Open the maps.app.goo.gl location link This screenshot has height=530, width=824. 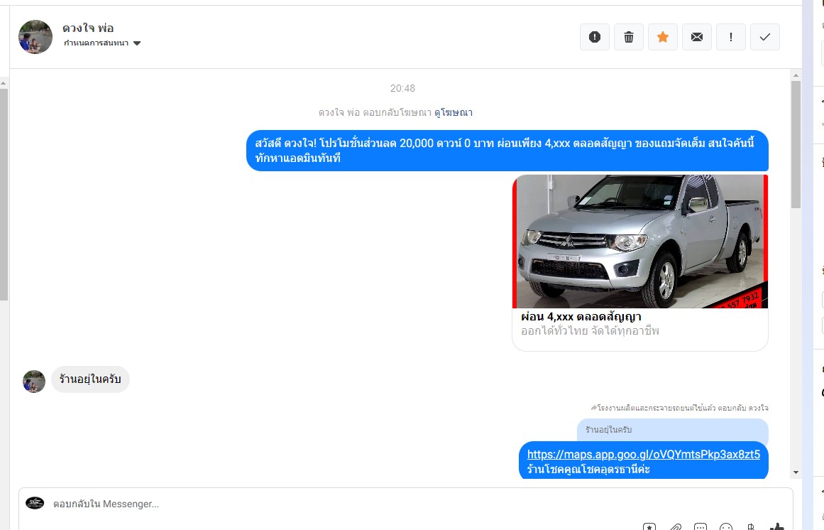tap(643, 454)
